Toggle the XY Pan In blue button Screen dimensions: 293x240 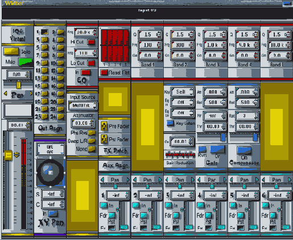53,213
